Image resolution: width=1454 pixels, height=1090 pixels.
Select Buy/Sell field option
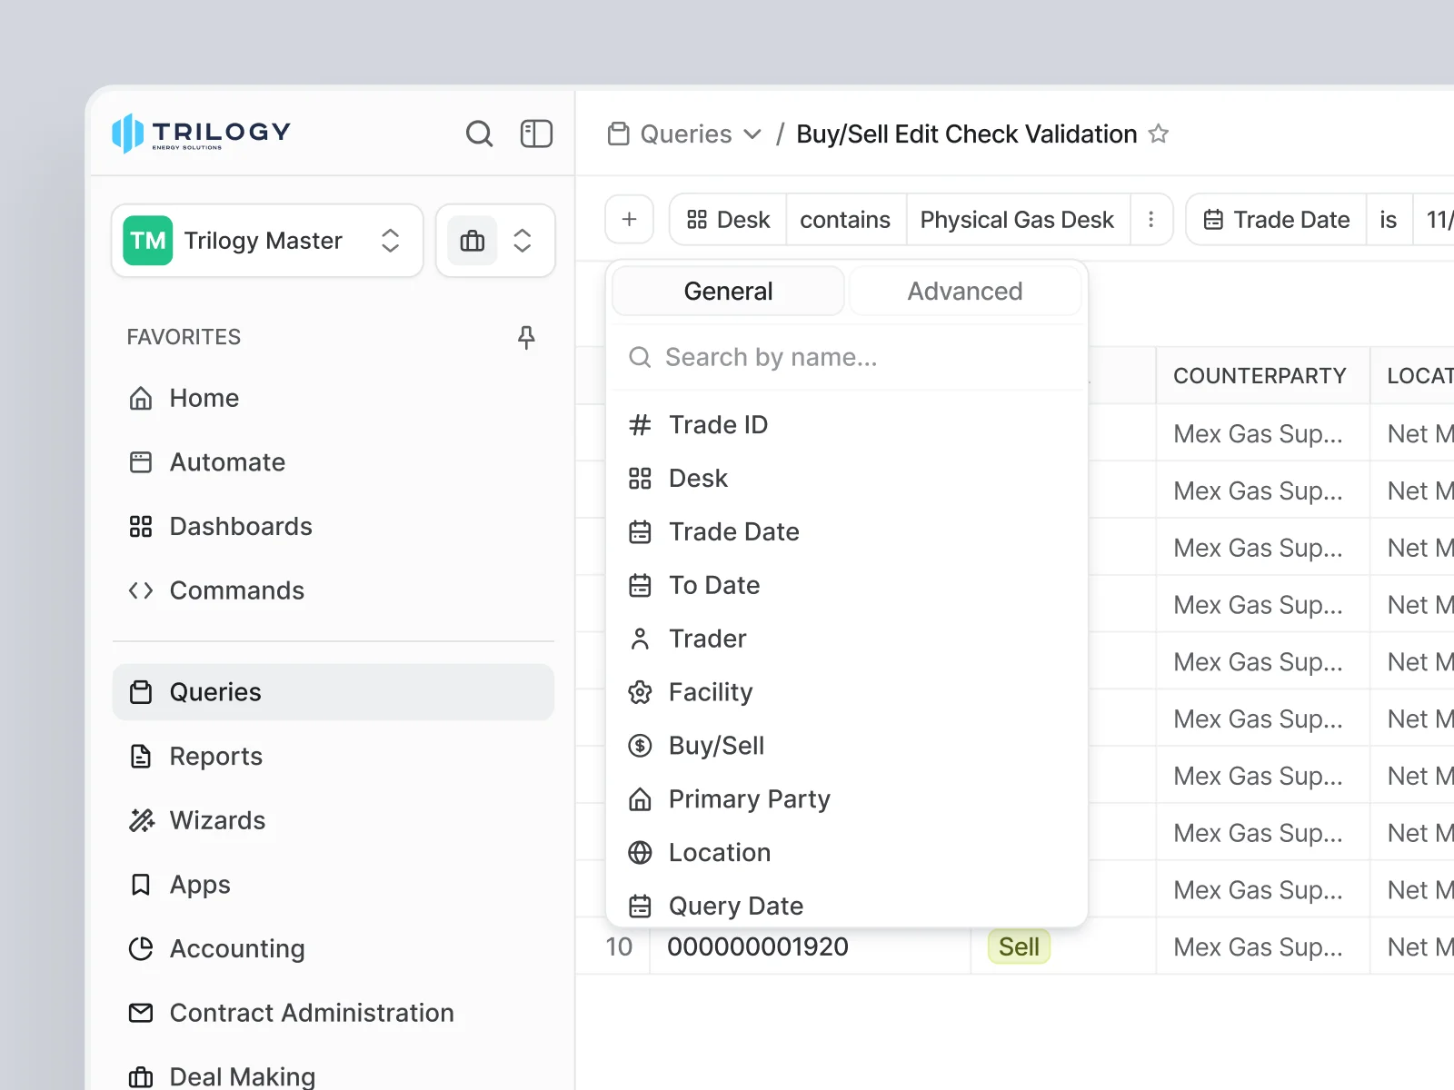pyautogui.click(x=847, y=747)
